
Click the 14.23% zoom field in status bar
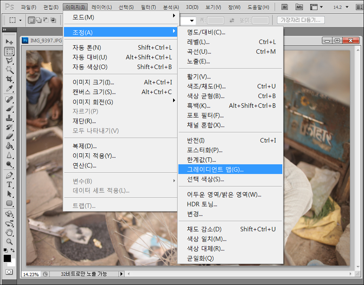31,275
